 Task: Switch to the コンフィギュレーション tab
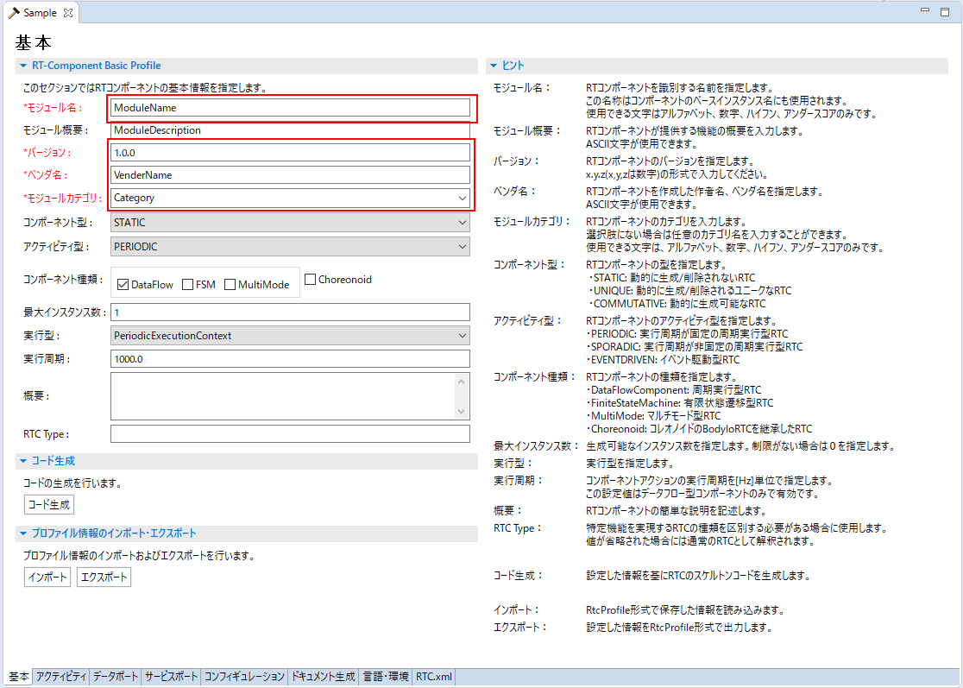tap(244, 676)
